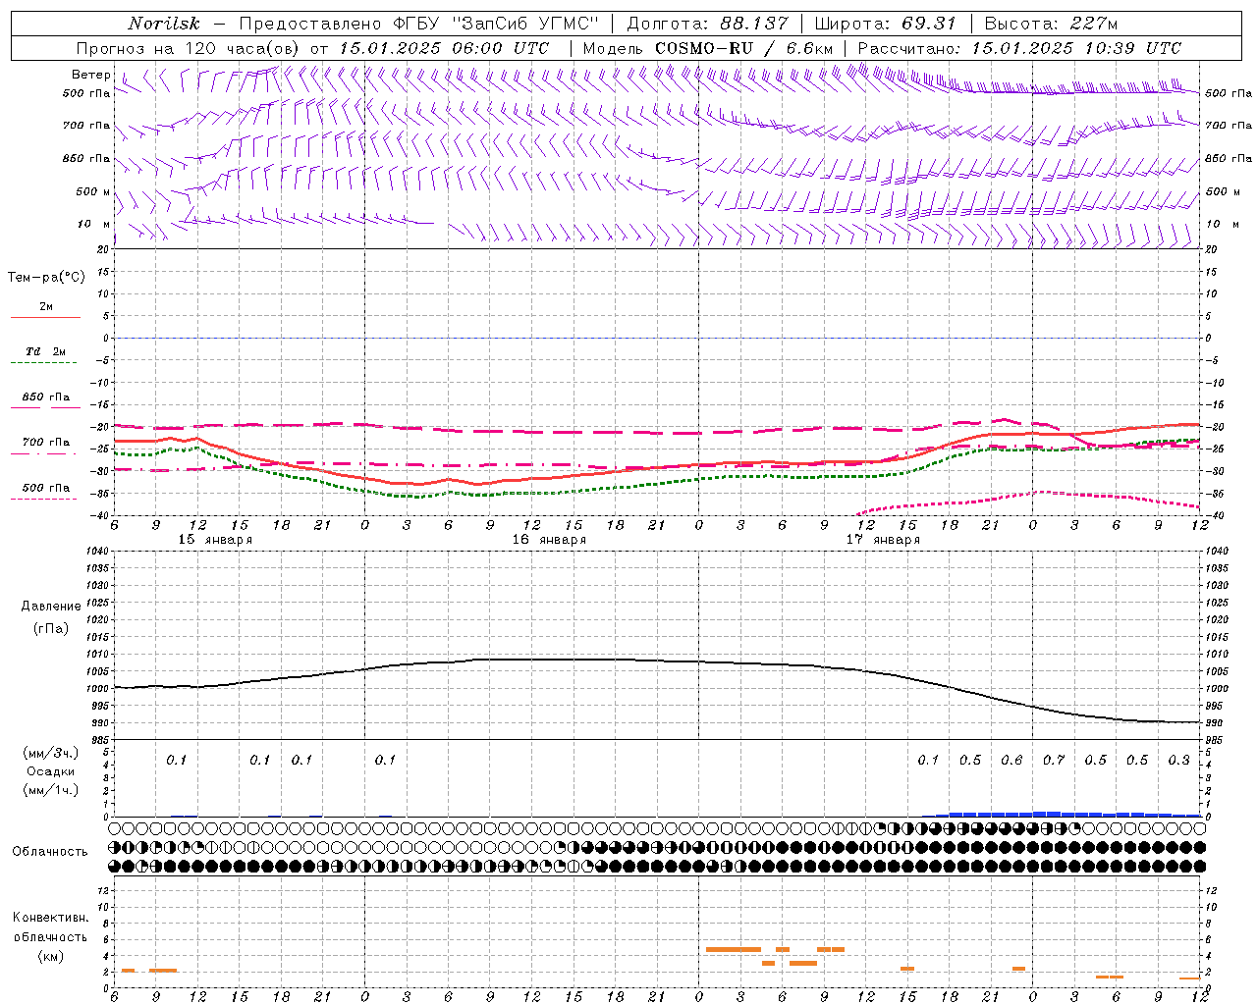Screen dimensions: 1257x1005
Task: Click the "Тем-ра(°C)" temperature axis title
Action: click(x=46, y=278)
